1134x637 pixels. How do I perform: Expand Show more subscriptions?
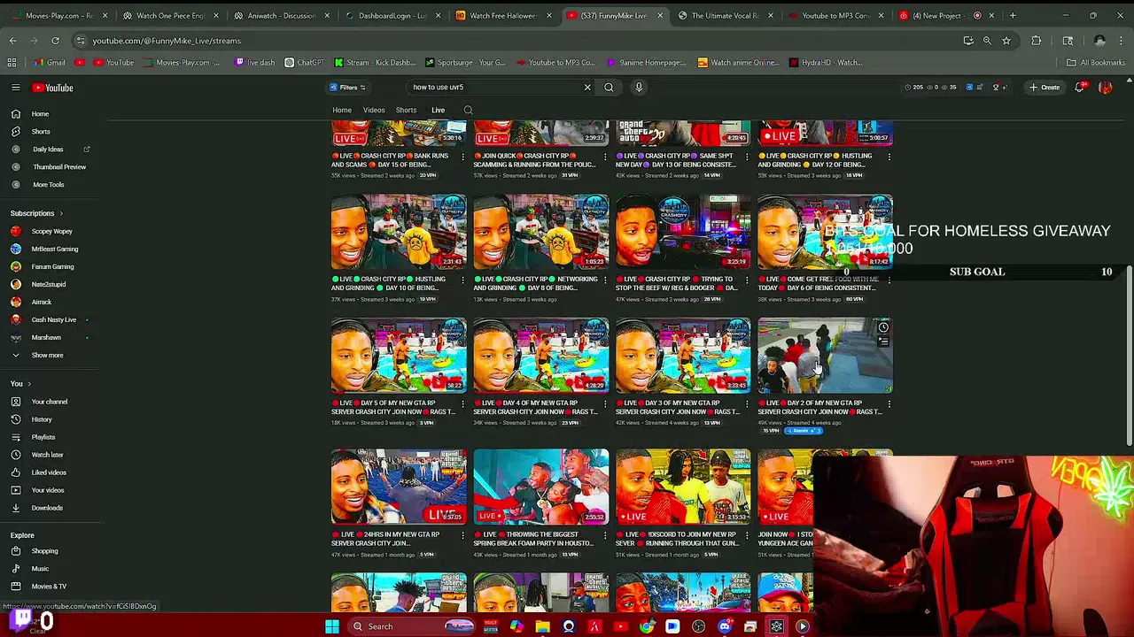pyautogui.click(x=47, y=355)
